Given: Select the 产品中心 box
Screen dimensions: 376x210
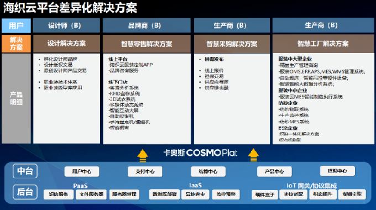Looking at the screenshot, I should coord(274,172).
